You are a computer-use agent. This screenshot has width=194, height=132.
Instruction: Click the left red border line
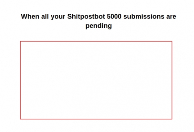21,80
